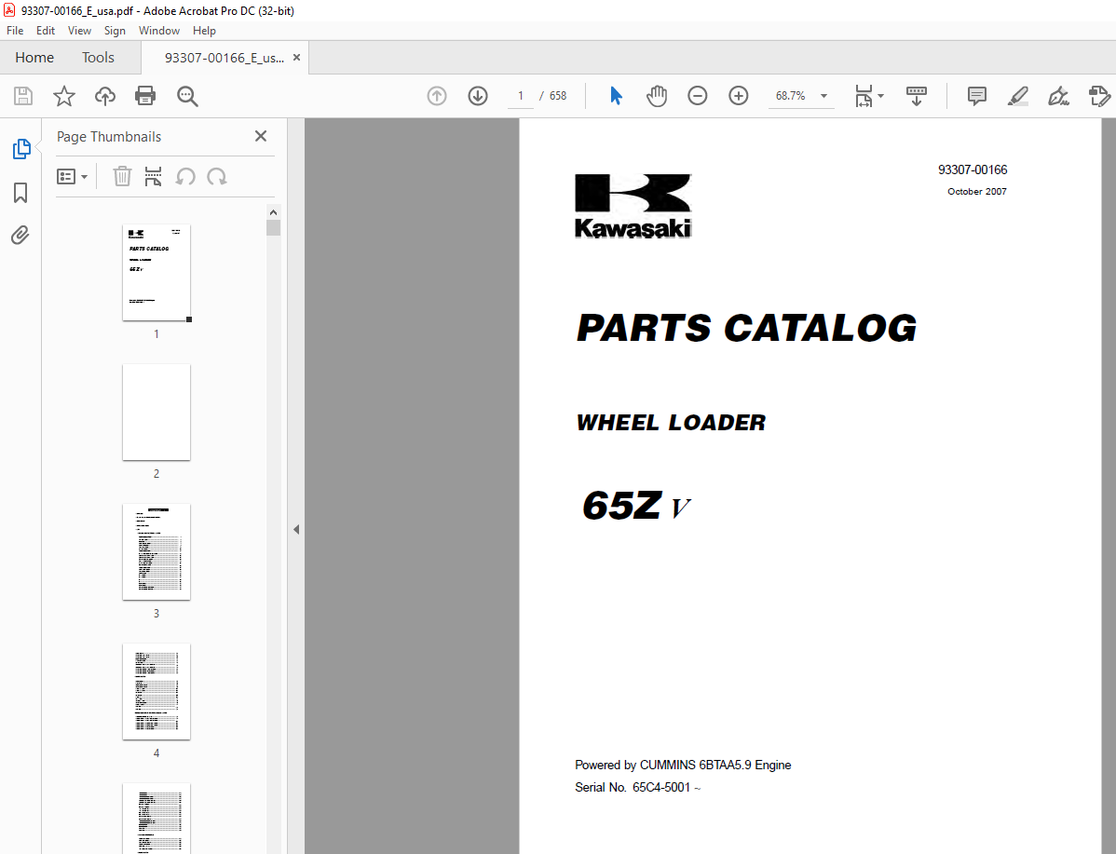This screenshot has width=1116, height=854.
Task: Click 'Powered by CUMMINS 6BTAA5.9 Engine' text
Action: (683, 765)
